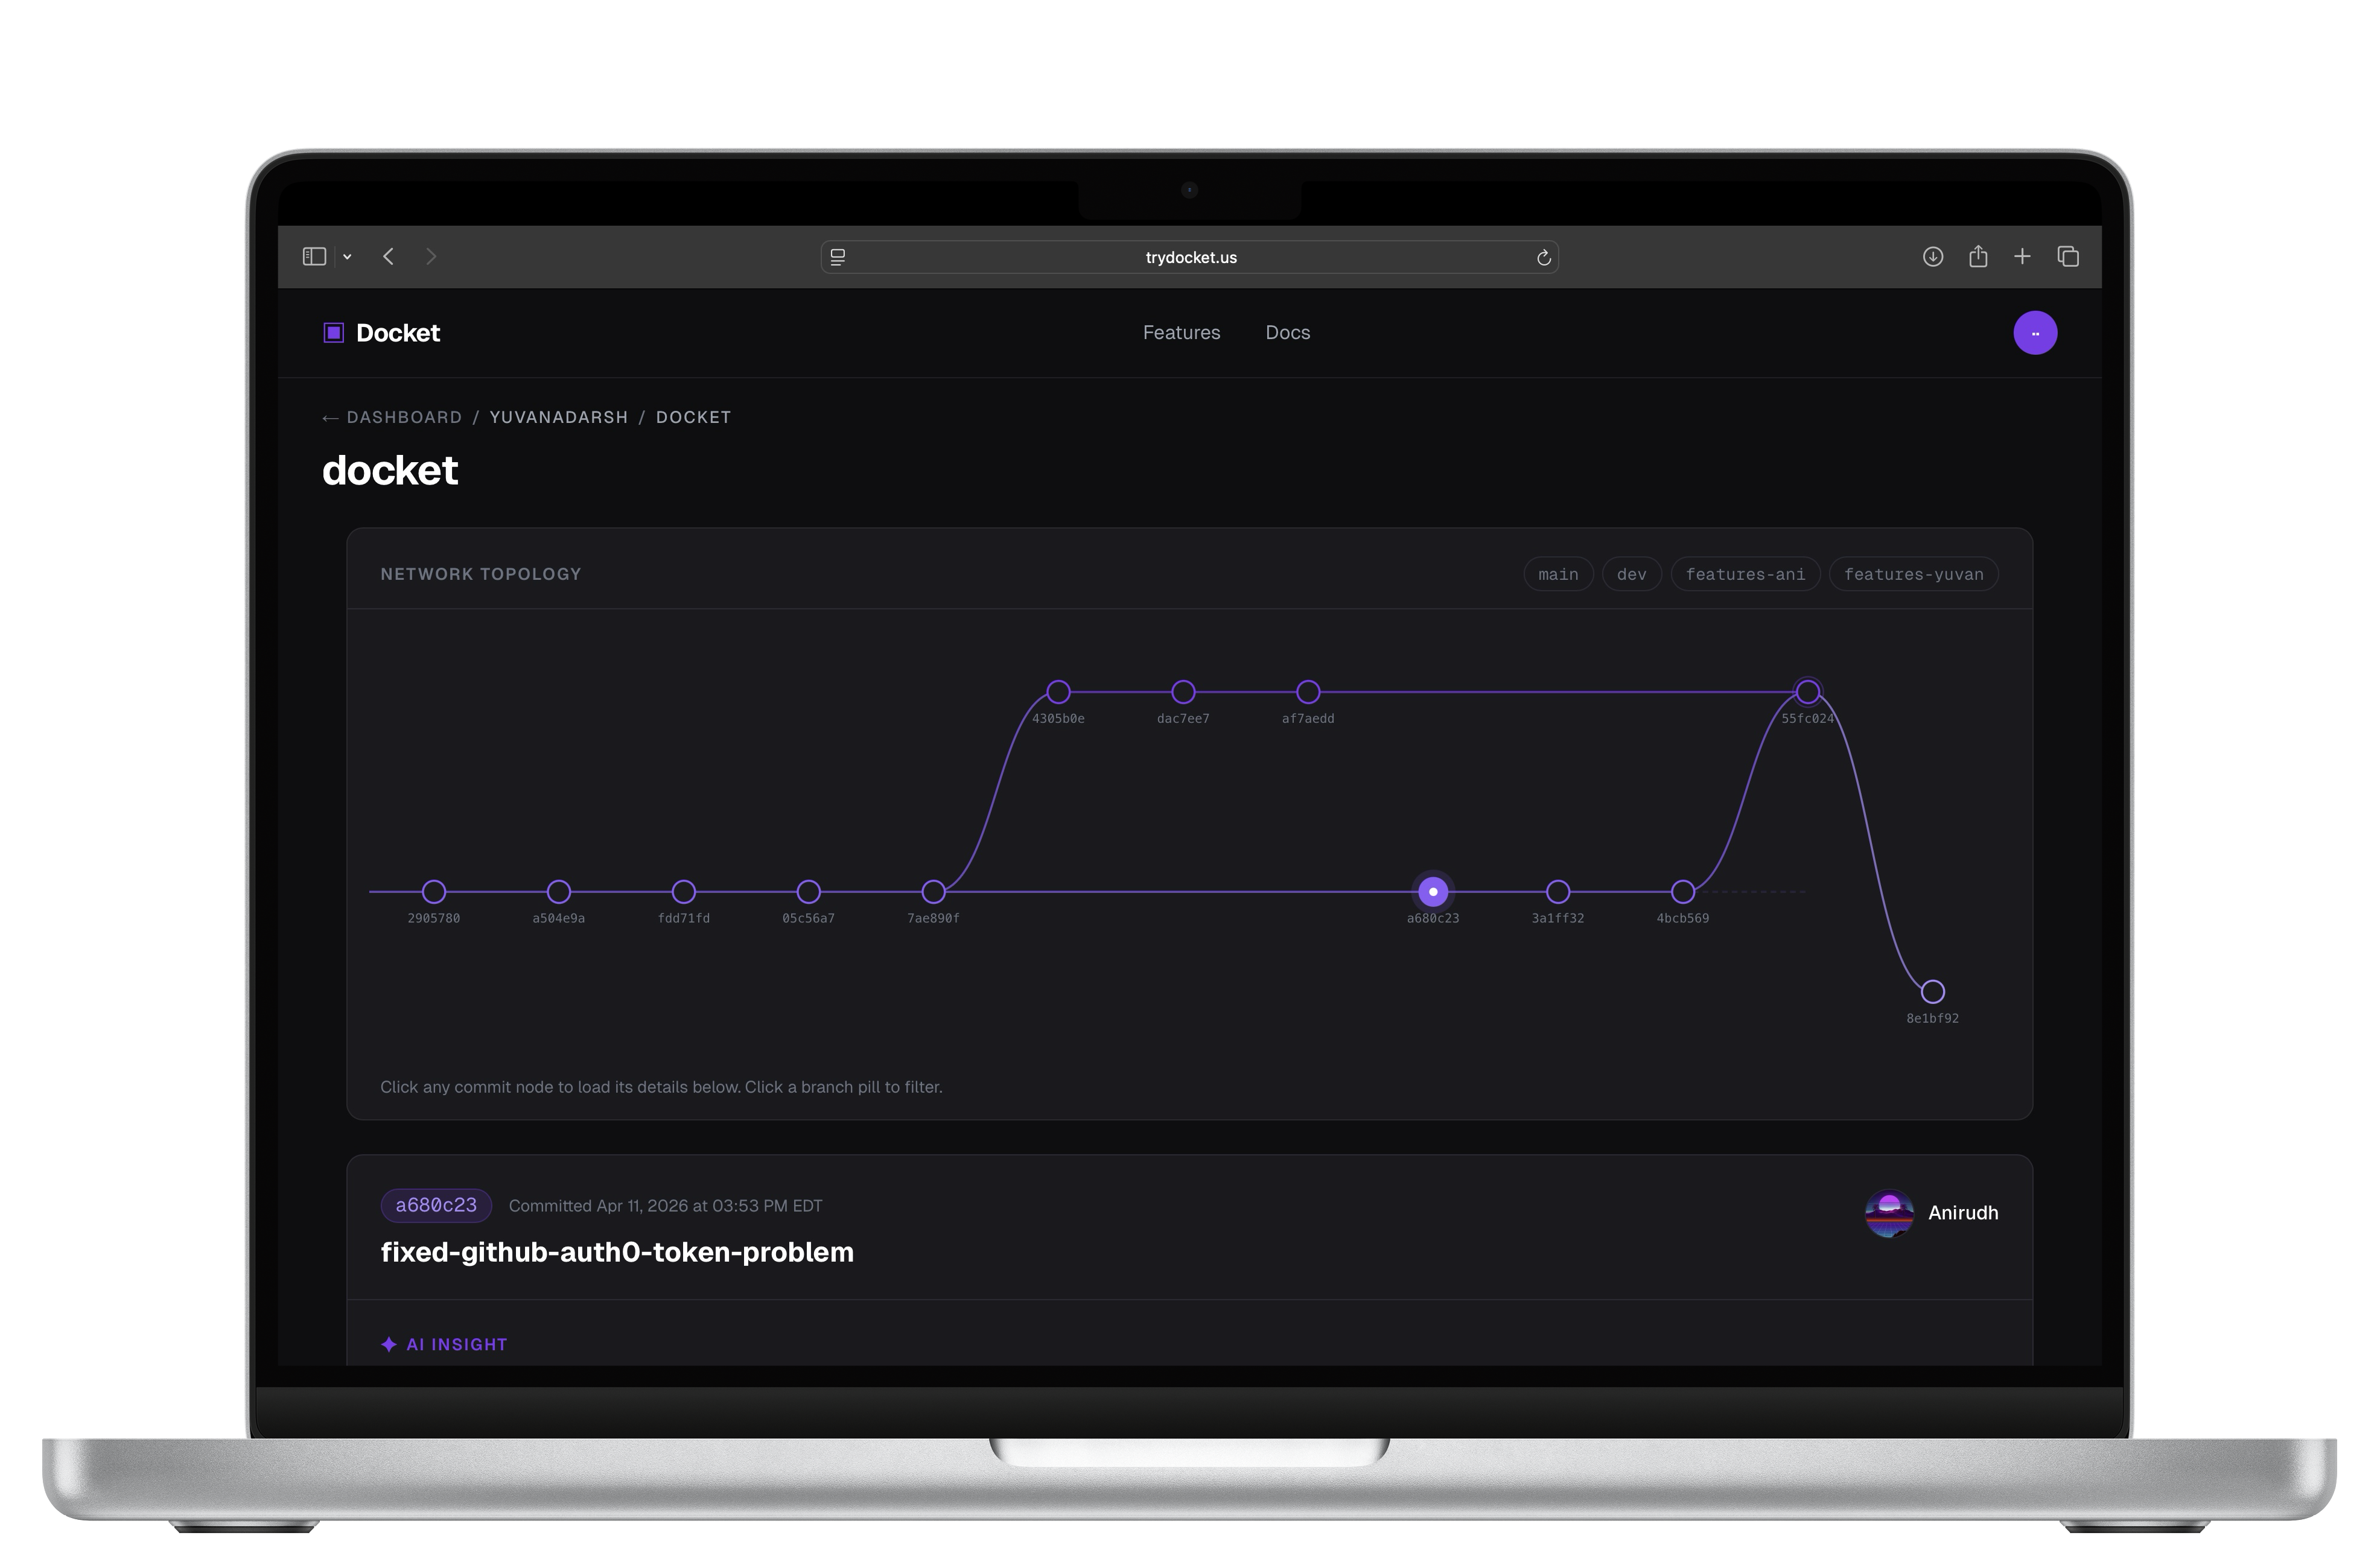This screenshot has width=2380, height=1547.
Task: Click the Safari sidebar toggle icon
Action: (314, 257)
